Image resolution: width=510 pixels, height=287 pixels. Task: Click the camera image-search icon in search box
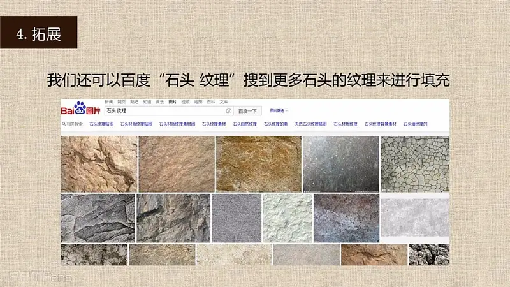pyautogui.click(x=229, y=111)
